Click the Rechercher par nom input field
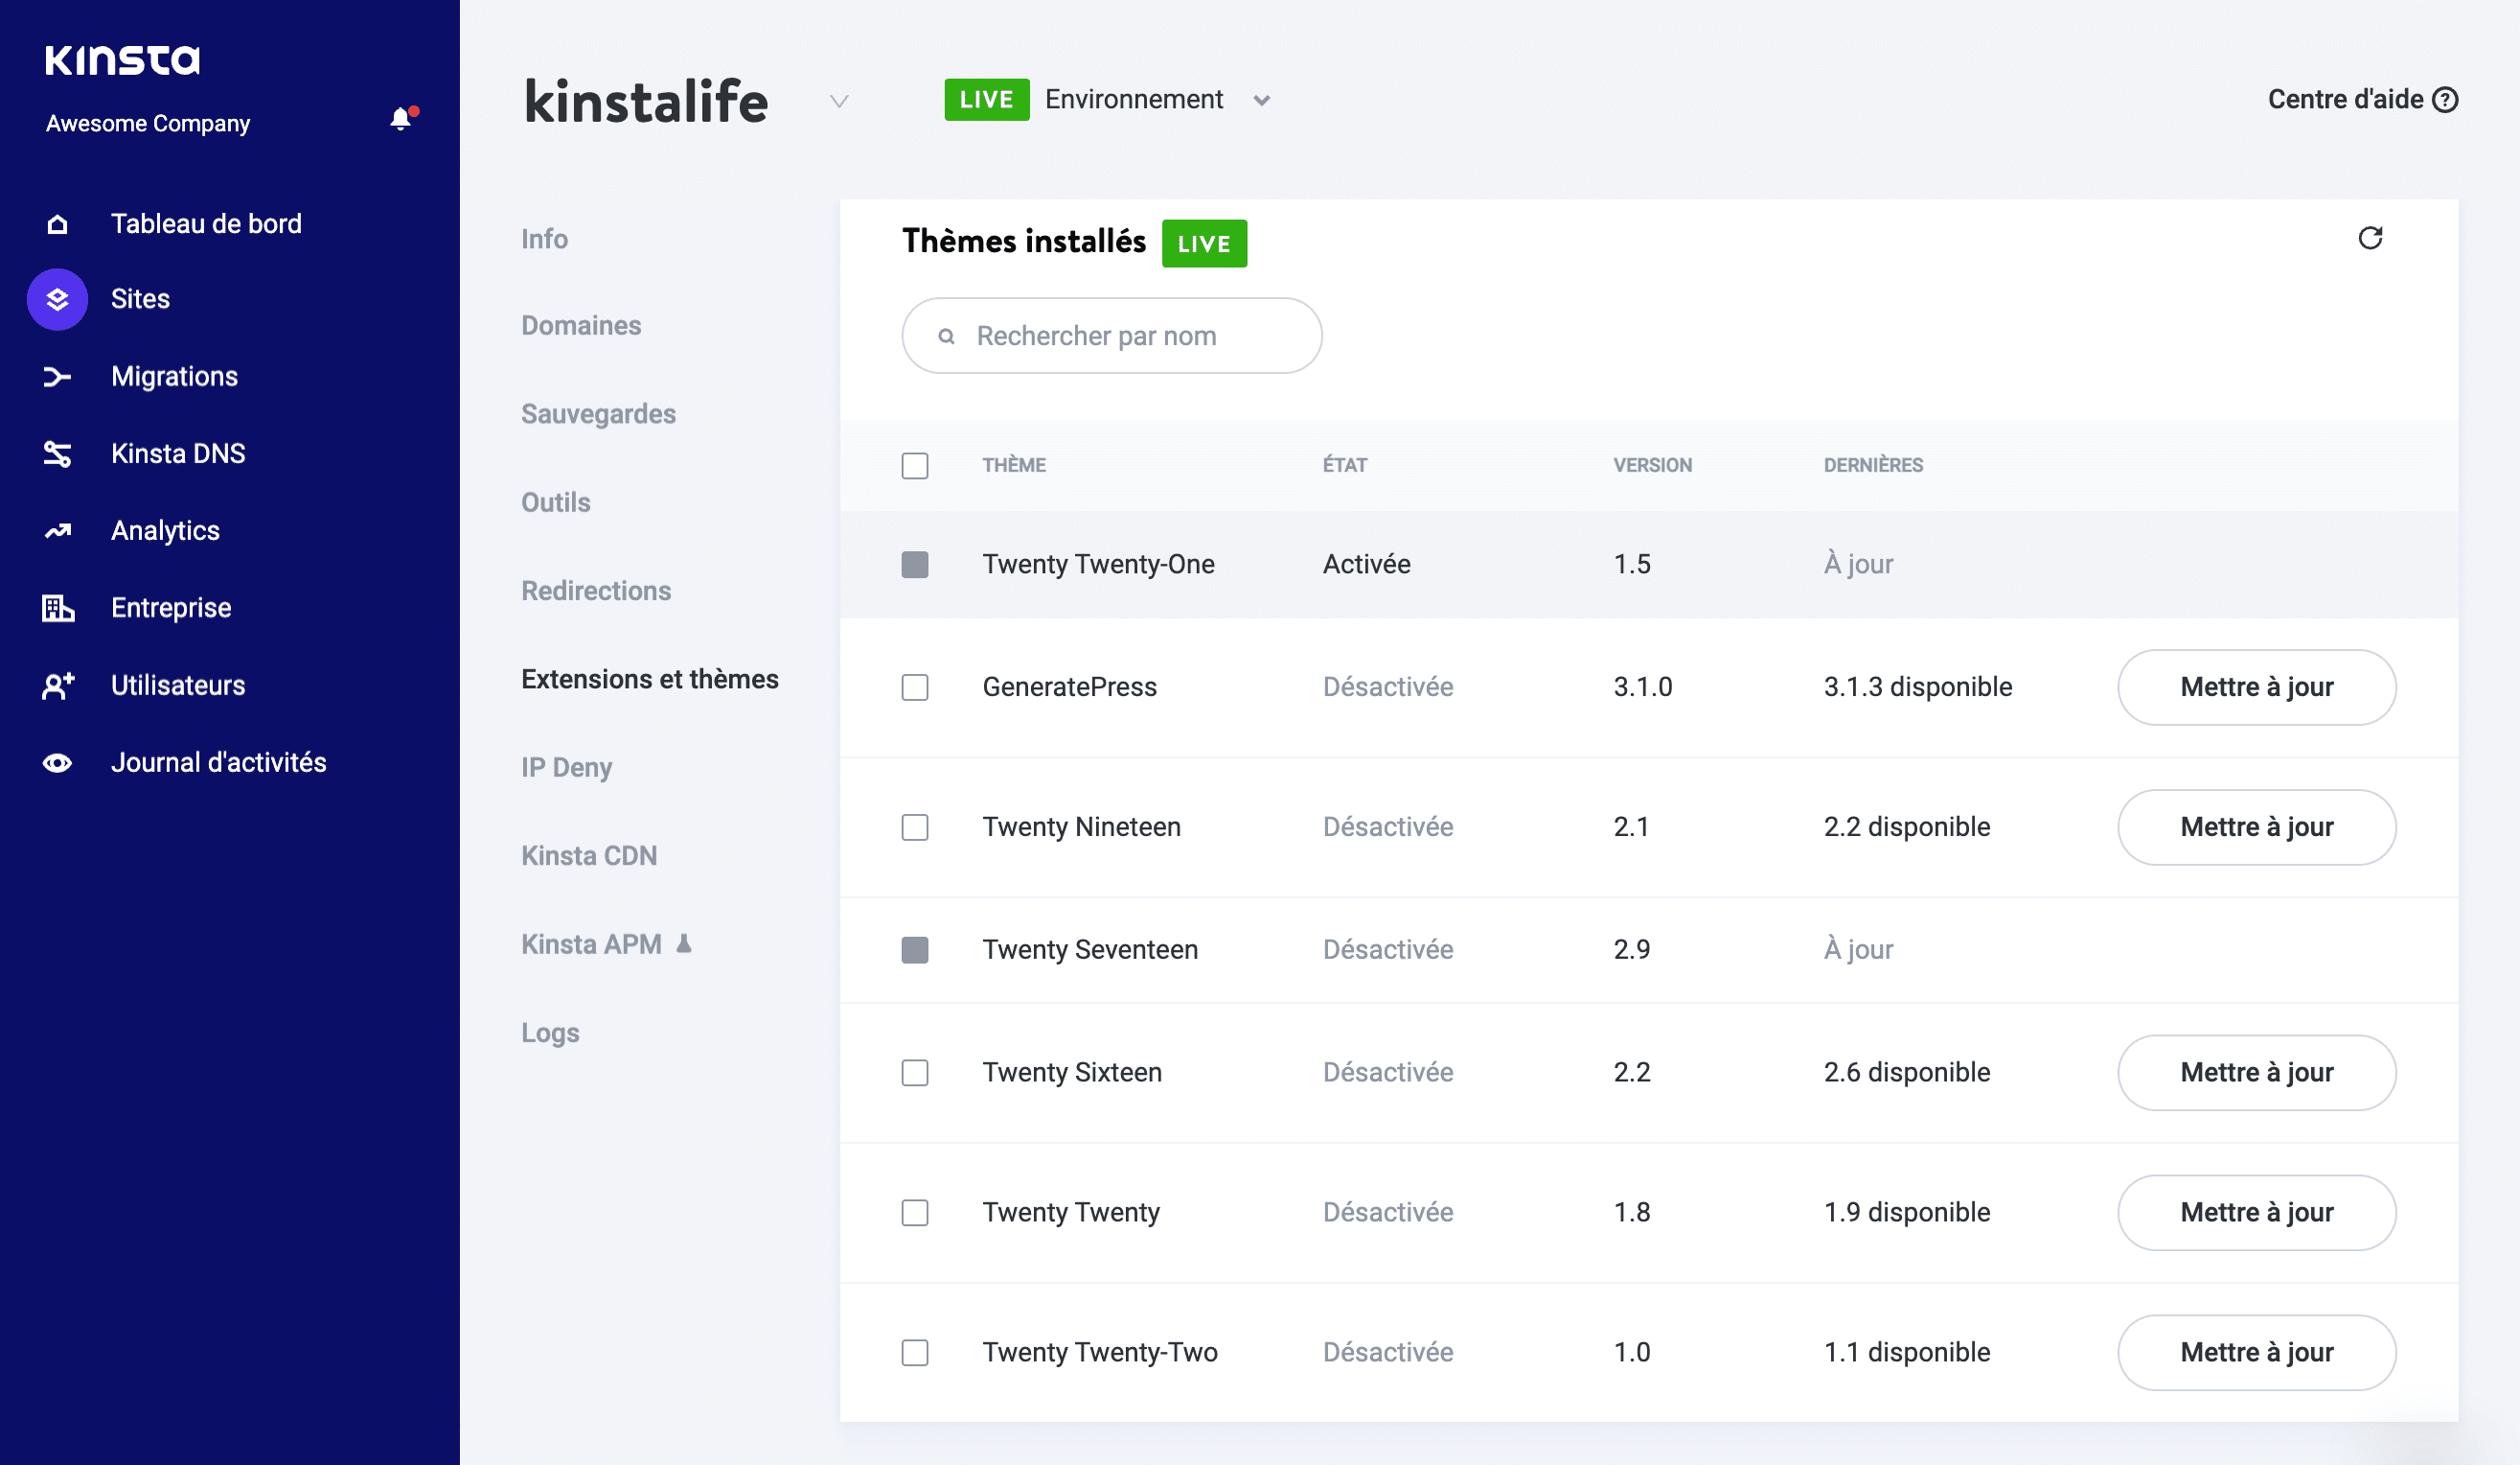This screenshot has width=2520, height=1465. [x=1111, y=335]
